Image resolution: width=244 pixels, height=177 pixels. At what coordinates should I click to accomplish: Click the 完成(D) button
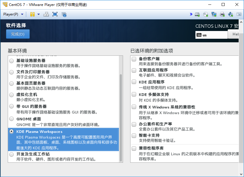(18, 34)
